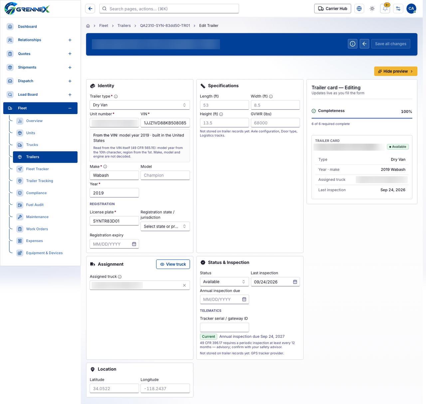Viewport: 426px width, 404px height.
Task: Open the Annual inspection due calendar icon
Action: [244, 299]
